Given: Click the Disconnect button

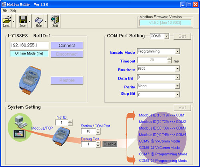Looking at the screenshot, I should [x=67, y=54].
